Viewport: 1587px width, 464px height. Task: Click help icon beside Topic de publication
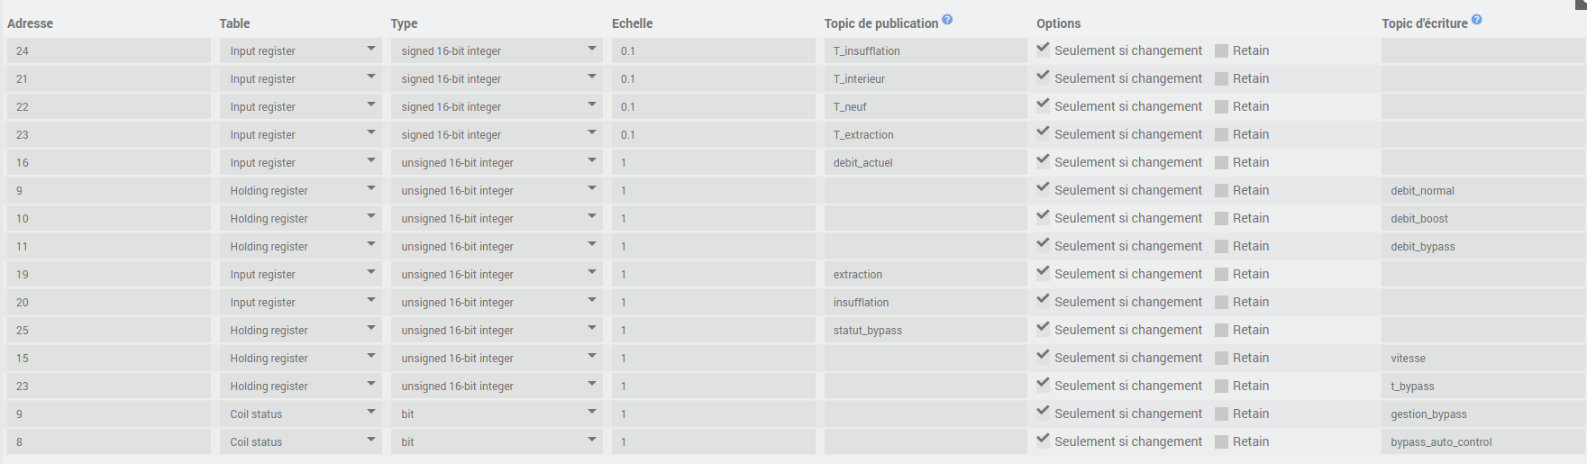(x=947, y=19)
